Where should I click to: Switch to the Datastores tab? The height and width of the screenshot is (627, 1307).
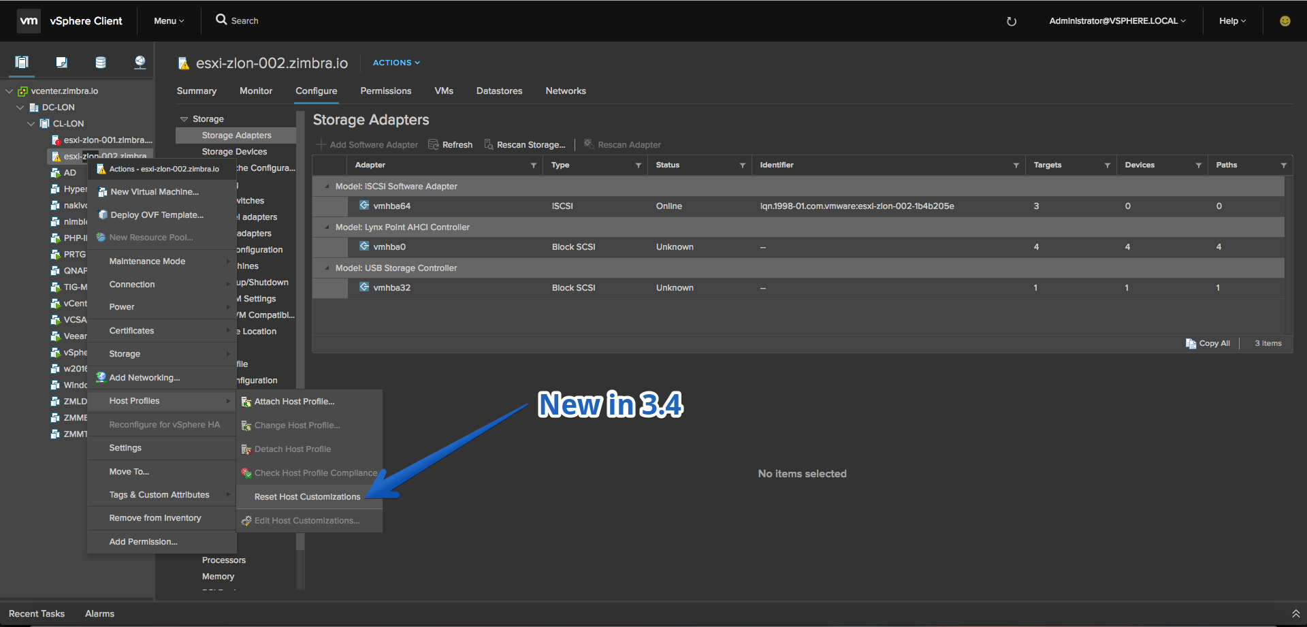click(500, 91)
